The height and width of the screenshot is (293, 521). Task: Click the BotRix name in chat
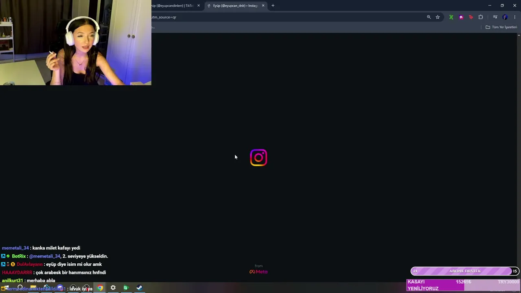tap(19, 256)
